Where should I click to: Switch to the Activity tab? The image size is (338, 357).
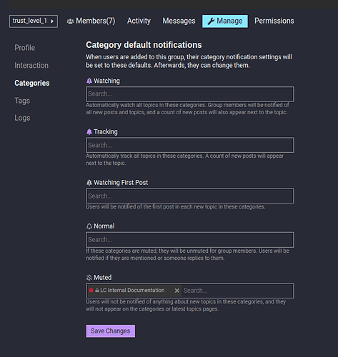point(139,21)
